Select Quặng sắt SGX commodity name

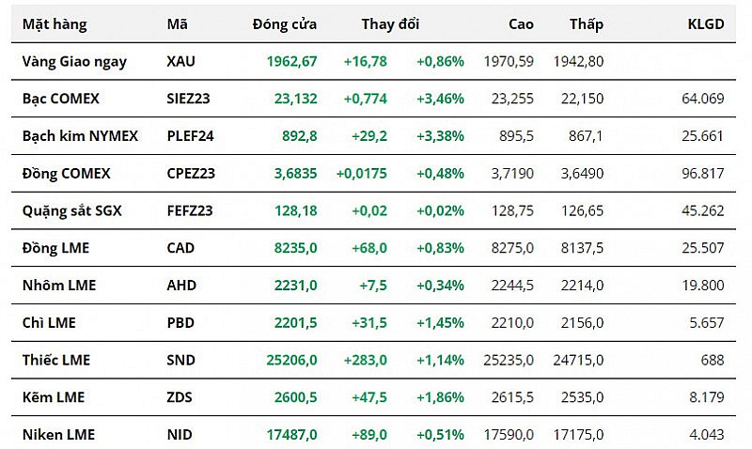point(71,210)
